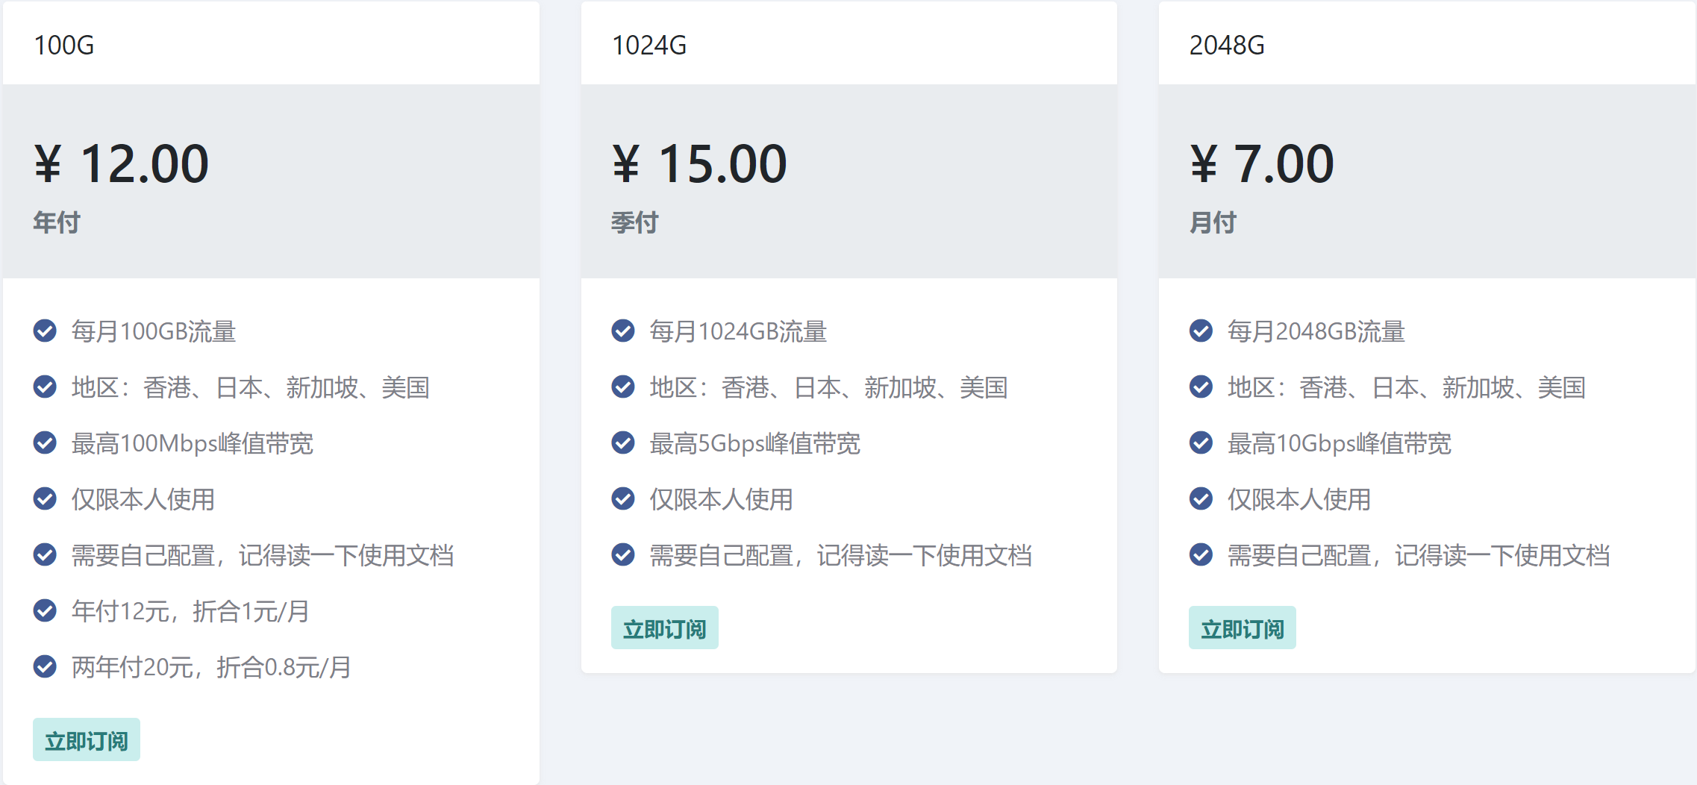Click check icon next to 最高100Mbps峰值带宽
Image resolution: width=1697 pixels, height=785 pixels.
(x=45, y=442)
